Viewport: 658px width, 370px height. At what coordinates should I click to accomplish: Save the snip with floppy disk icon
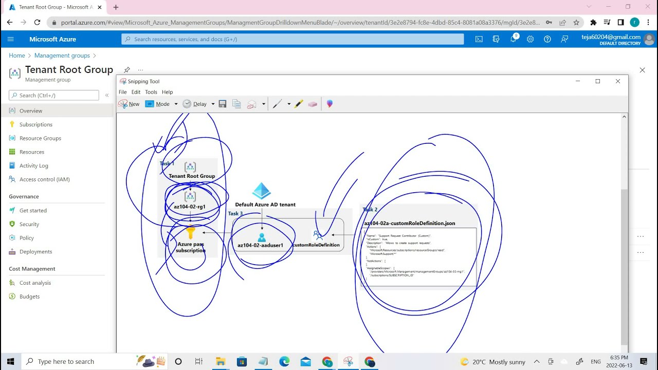(x=223, y=104)
